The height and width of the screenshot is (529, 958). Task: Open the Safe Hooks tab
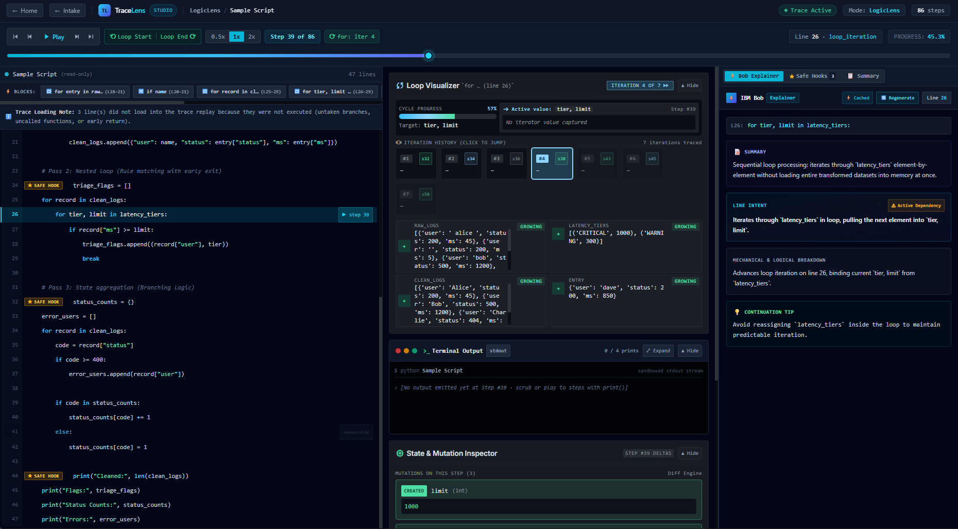pyautogui.click(x=812, y=76)
